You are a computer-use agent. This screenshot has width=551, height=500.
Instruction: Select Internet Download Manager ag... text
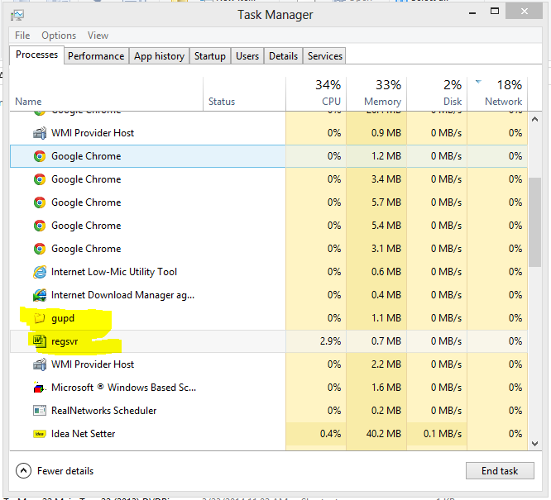122,295
